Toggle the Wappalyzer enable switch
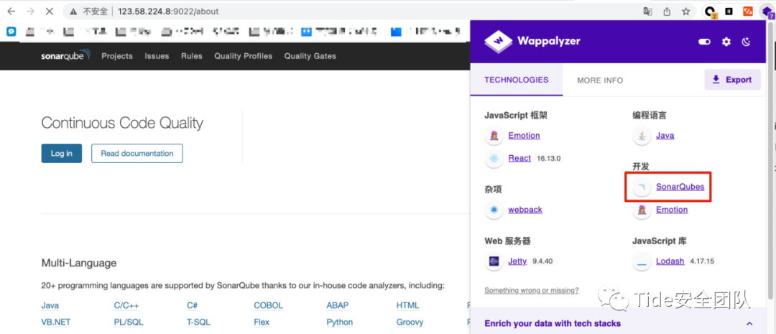Viewport: 776px width, 334px height. pos(704,42)
